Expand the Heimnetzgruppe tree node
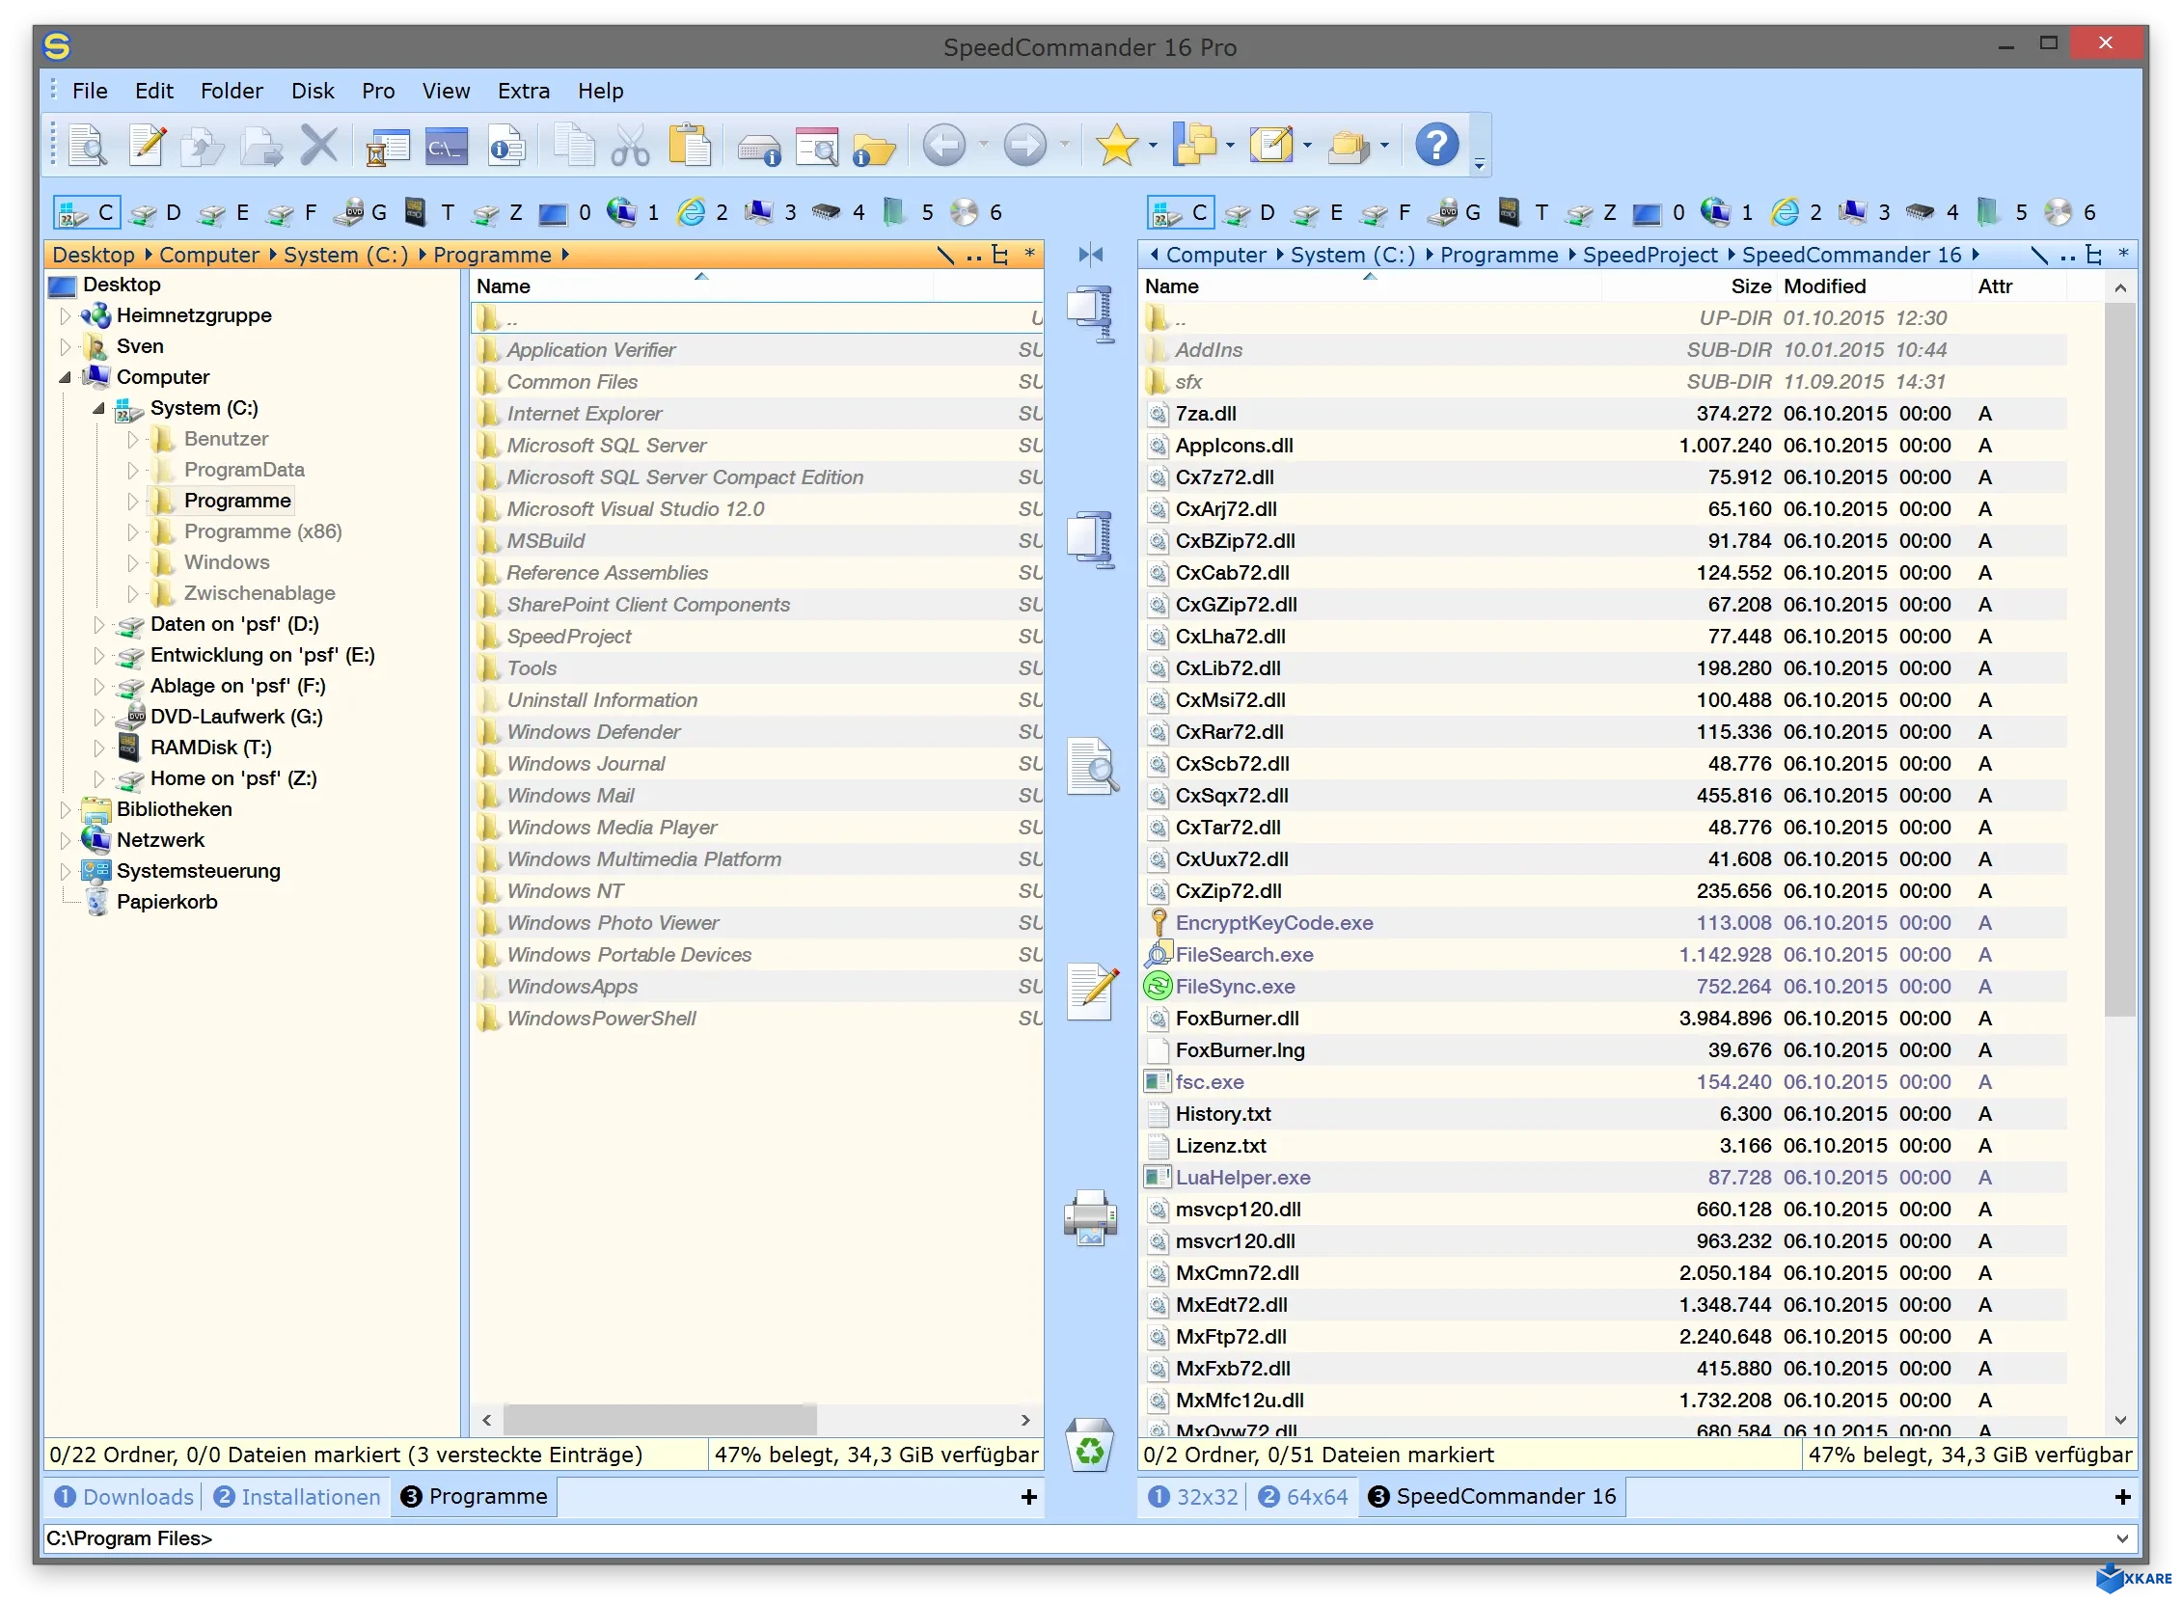This screenshot has height=1605, width=2182. click(65, 315)
